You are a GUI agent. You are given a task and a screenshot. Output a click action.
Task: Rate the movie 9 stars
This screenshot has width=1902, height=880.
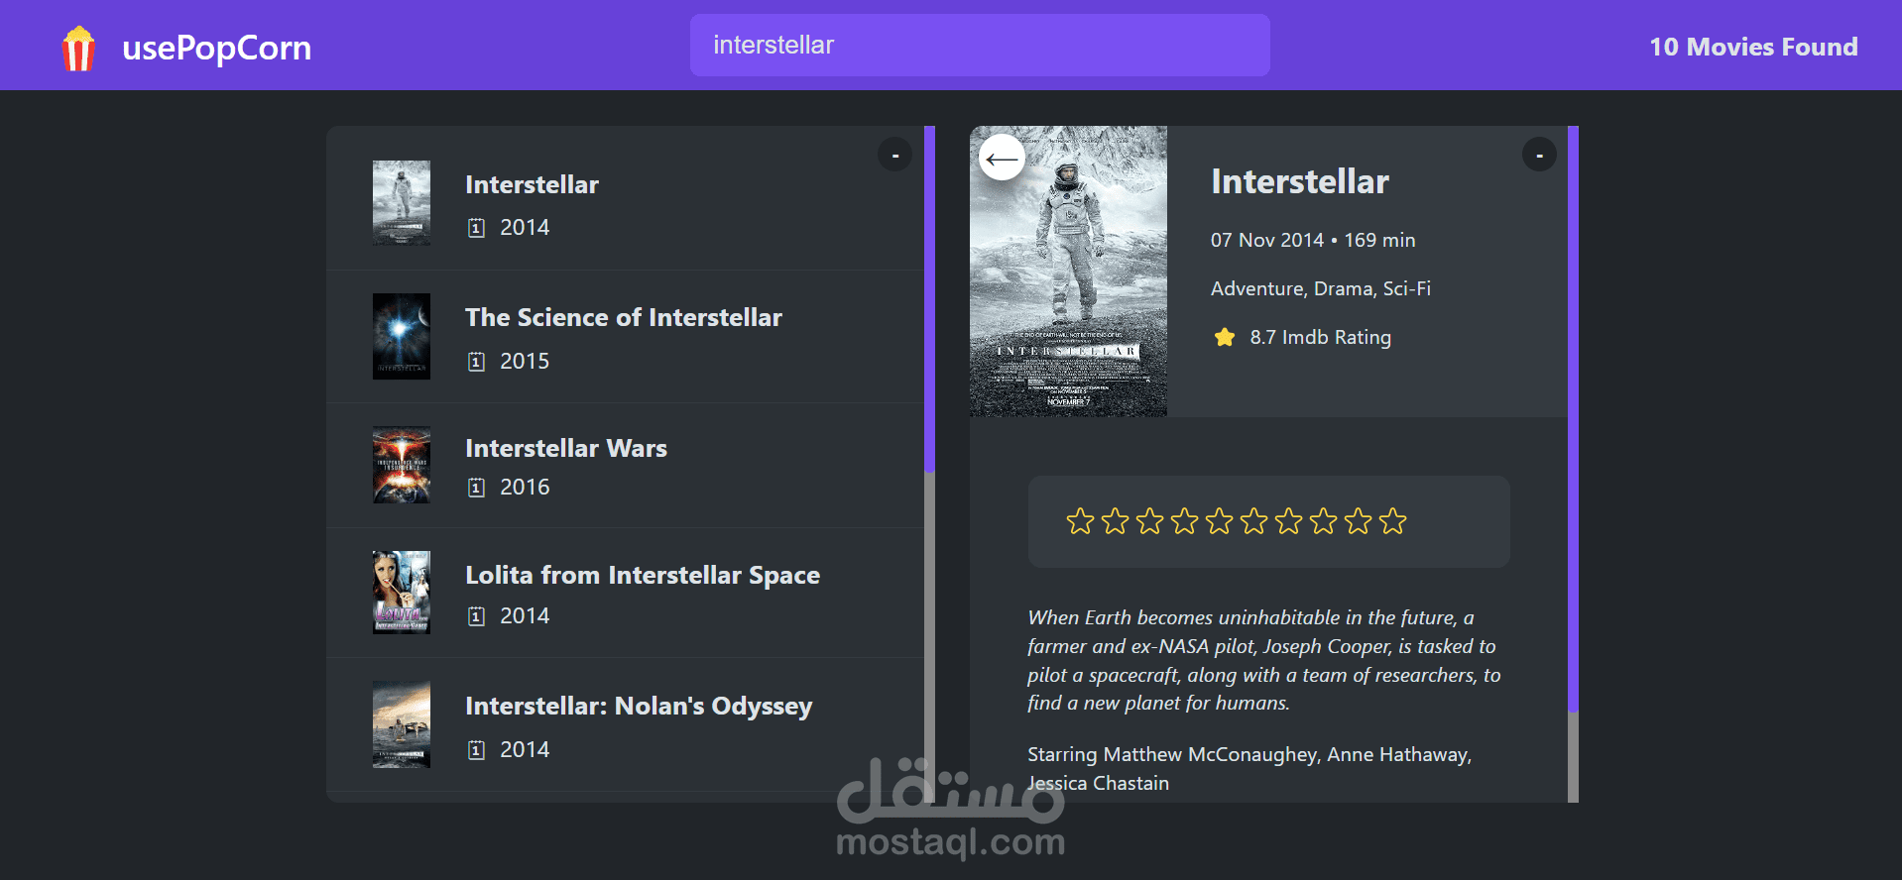[1358, 521]
